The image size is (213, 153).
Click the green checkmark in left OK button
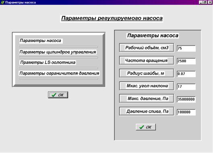pos(54,95)
